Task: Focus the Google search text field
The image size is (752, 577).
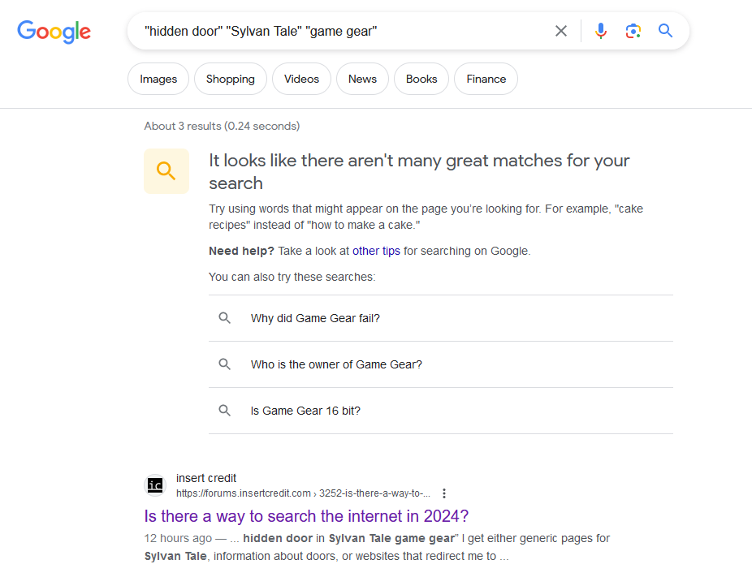Action: coord(343,31)
